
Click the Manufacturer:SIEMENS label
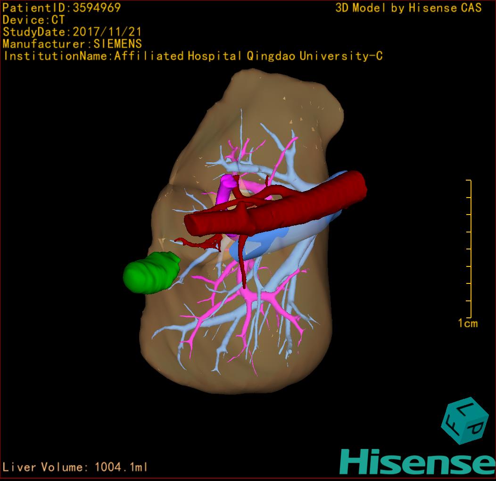click(x=72, y=44)
